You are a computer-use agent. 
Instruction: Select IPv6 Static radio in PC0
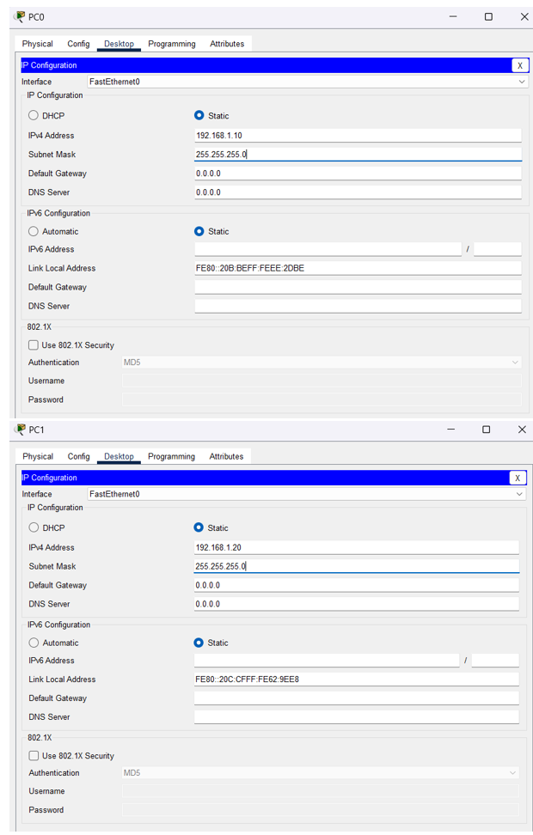click(x=199, y=231)
